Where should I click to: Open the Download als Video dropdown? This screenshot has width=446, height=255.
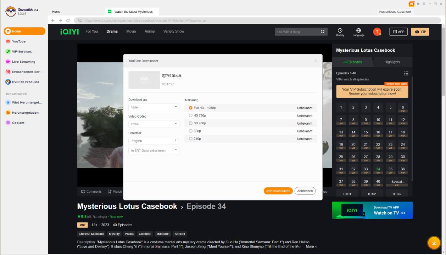tap(154, 107)
